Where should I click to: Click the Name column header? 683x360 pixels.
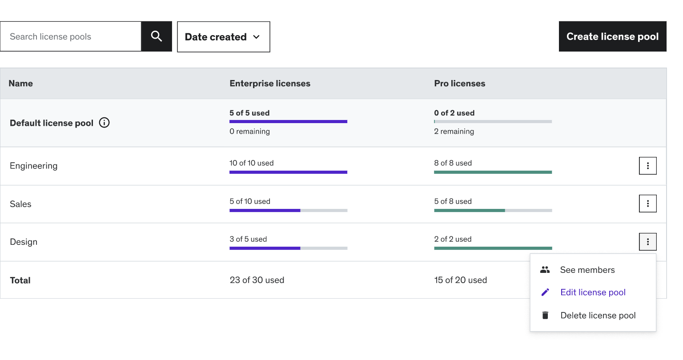(21, 84)
